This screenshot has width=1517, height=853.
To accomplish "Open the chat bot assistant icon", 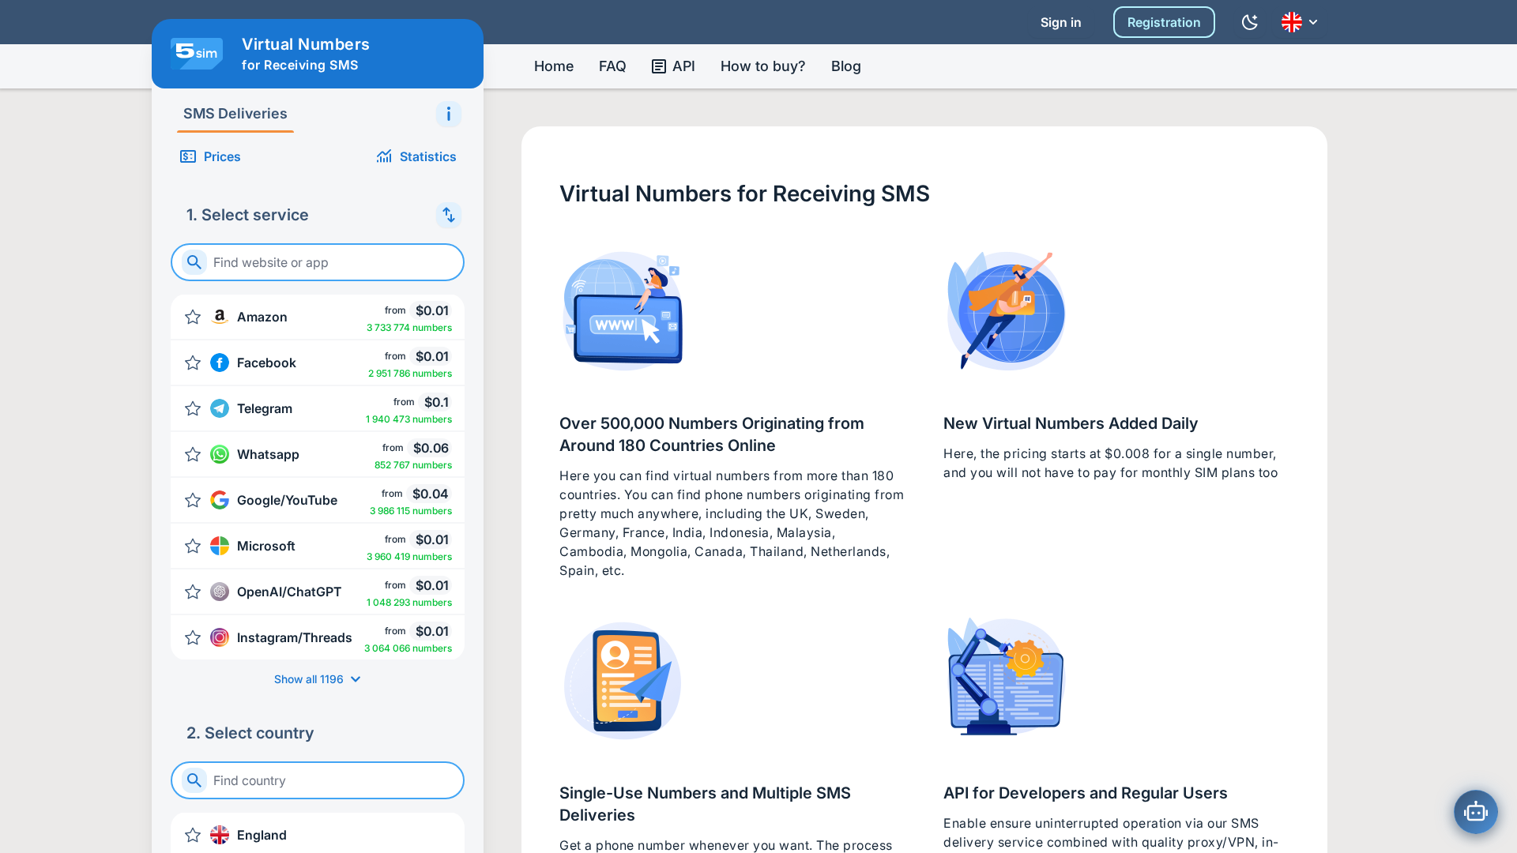I will [x=1476, y=812].
